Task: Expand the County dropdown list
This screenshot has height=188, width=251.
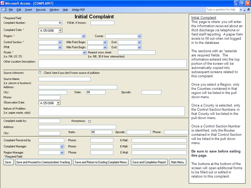Action: point(139,36)
